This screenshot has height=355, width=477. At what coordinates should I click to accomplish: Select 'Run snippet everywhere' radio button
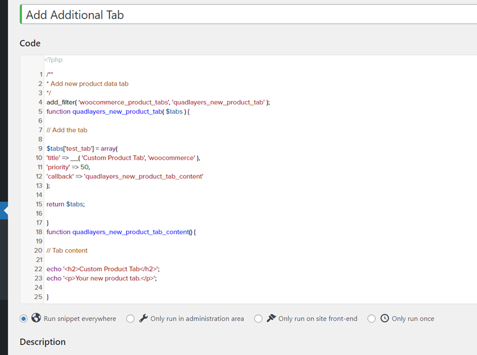23,319
